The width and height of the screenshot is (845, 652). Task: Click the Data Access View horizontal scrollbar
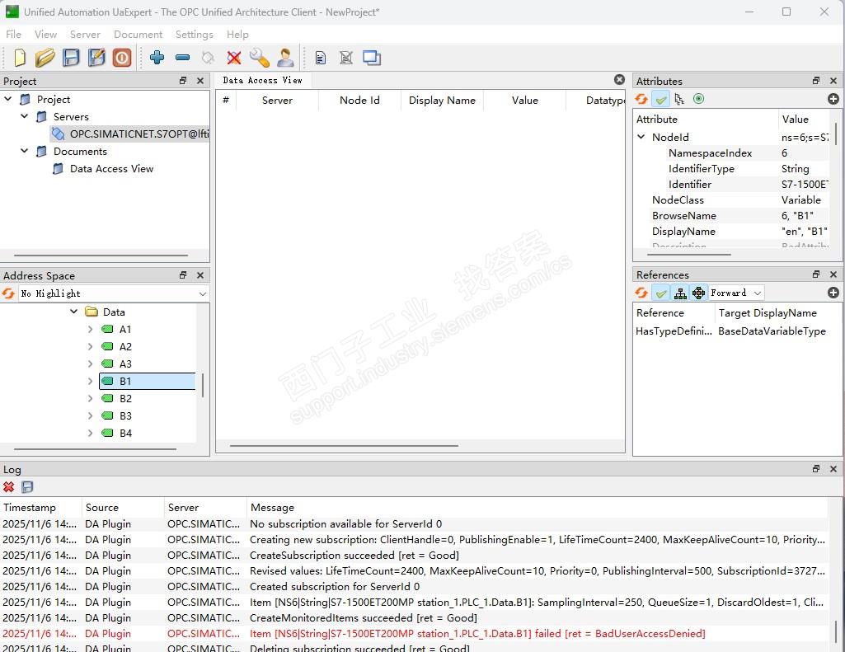(x=344, y=446)
